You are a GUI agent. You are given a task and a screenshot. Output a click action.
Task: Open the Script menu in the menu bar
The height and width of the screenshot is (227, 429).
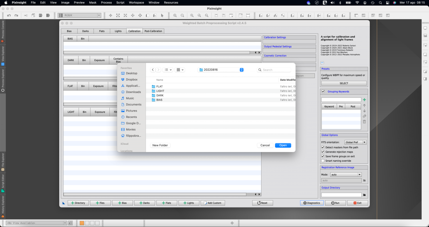(x=120, y=3)
